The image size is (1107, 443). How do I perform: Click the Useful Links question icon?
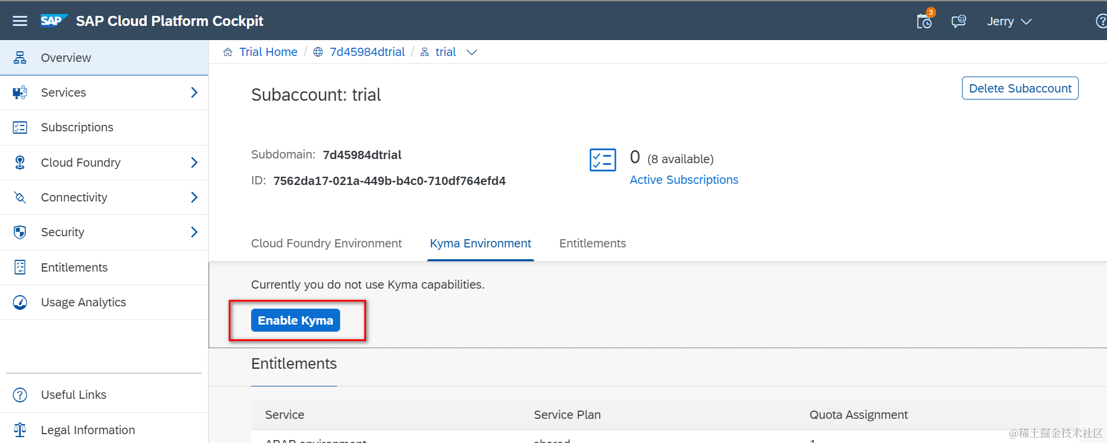pyautogui.click(x=20, y=395)
